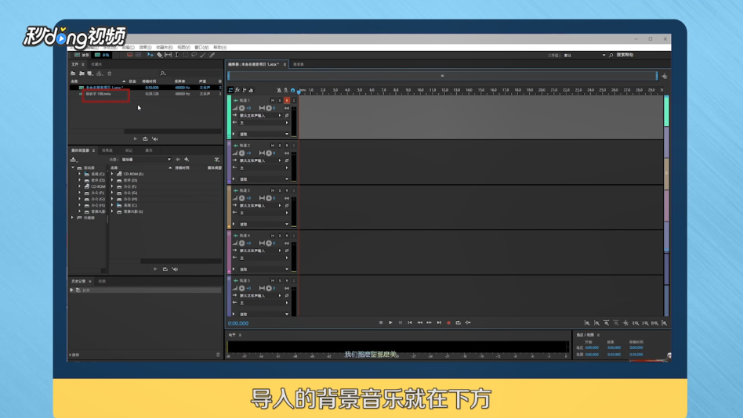Viewport: 743px width, 418px height.
Task: Expand track 3 automation lanes triangle
Action: pos(234,224)
